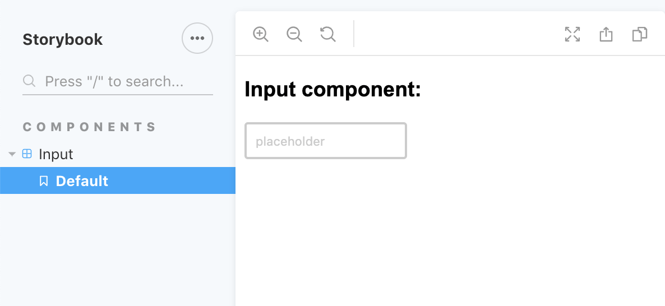Click the Input component grid icon
Viewport: 665px width, 306px height.
click(27, 154)
